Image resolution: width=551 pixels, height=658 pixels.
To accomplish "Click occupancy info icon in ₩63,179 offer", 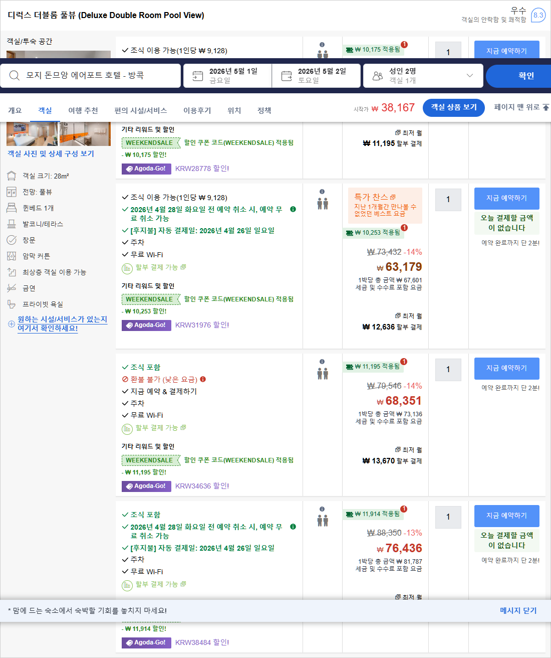I will coord(322,192).
